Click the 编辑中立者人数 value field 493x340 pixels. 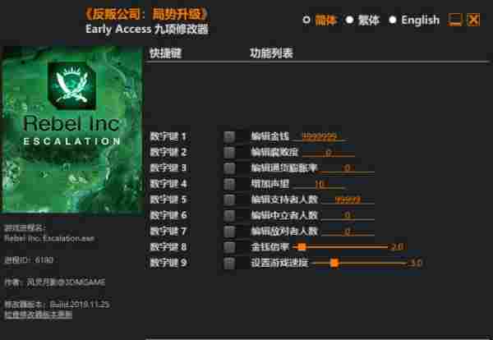coord(347,215)
